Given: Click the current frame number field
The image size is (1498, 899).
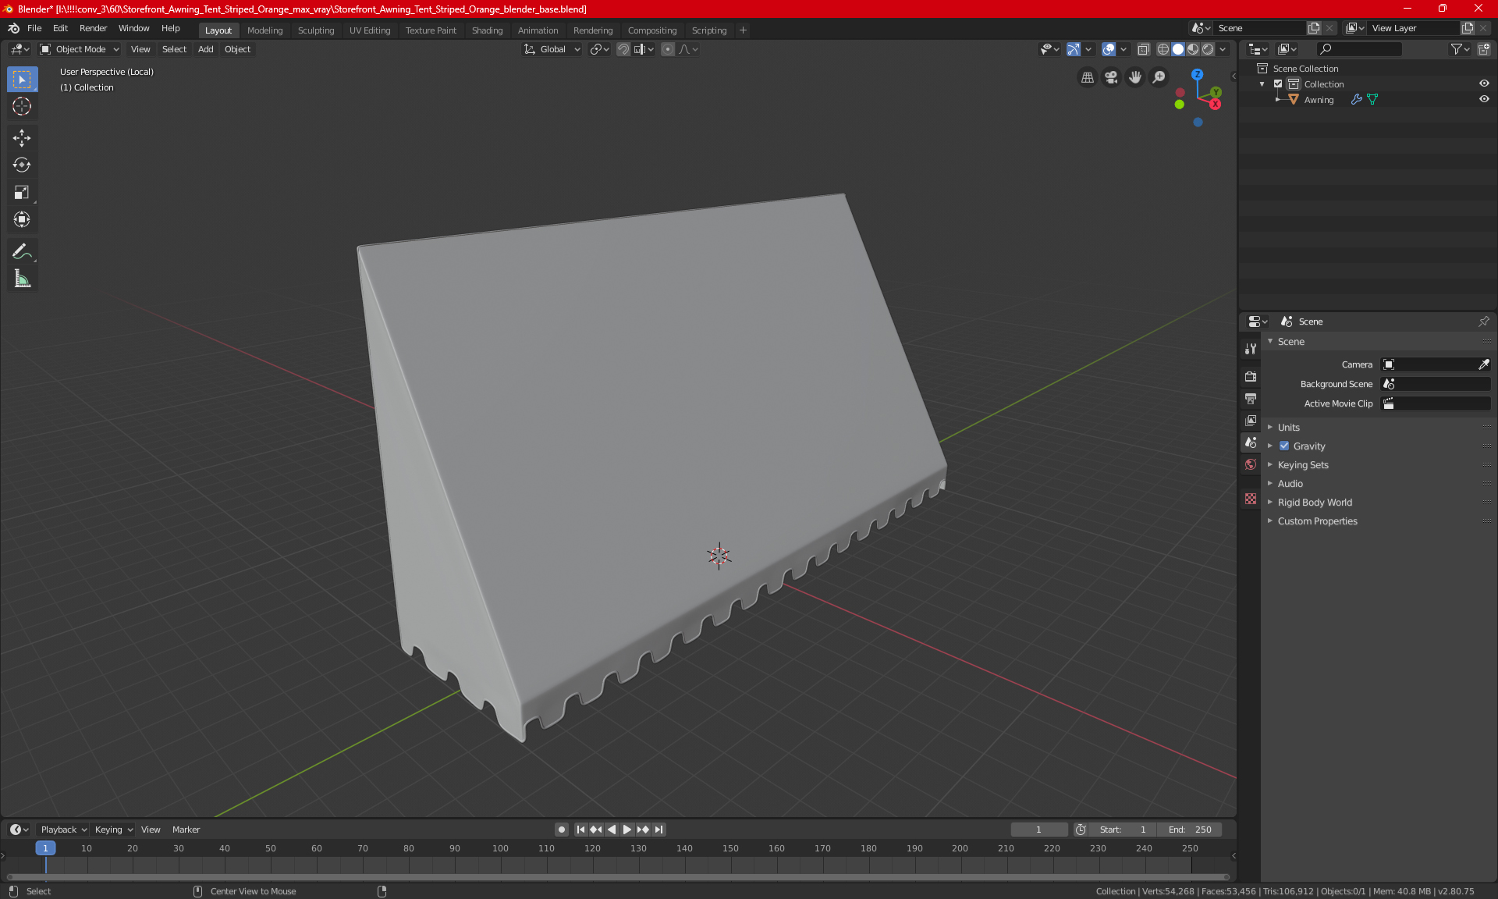Looking at the screenshot, I should pyautogui.click(x=1039, y=830).
